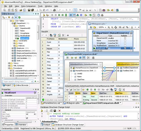Open the Tools menu
141x131 pixels.
[x=40, y=6]
